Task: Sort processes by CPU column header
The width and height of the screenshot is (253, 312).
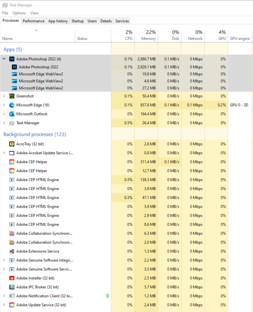Action: tap(128, 38)
